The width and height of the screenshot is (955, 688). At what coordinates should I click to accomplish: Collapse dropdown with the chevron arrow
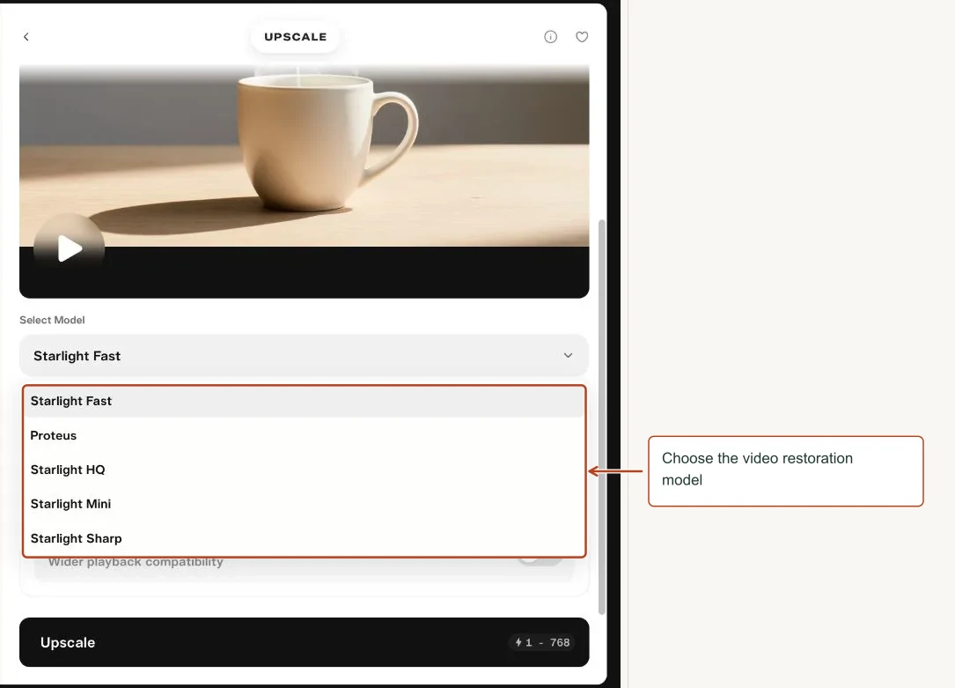(568, 355)
